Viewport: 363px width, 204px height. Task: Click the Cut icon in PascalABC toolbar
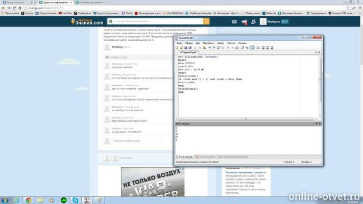point(196,47)
